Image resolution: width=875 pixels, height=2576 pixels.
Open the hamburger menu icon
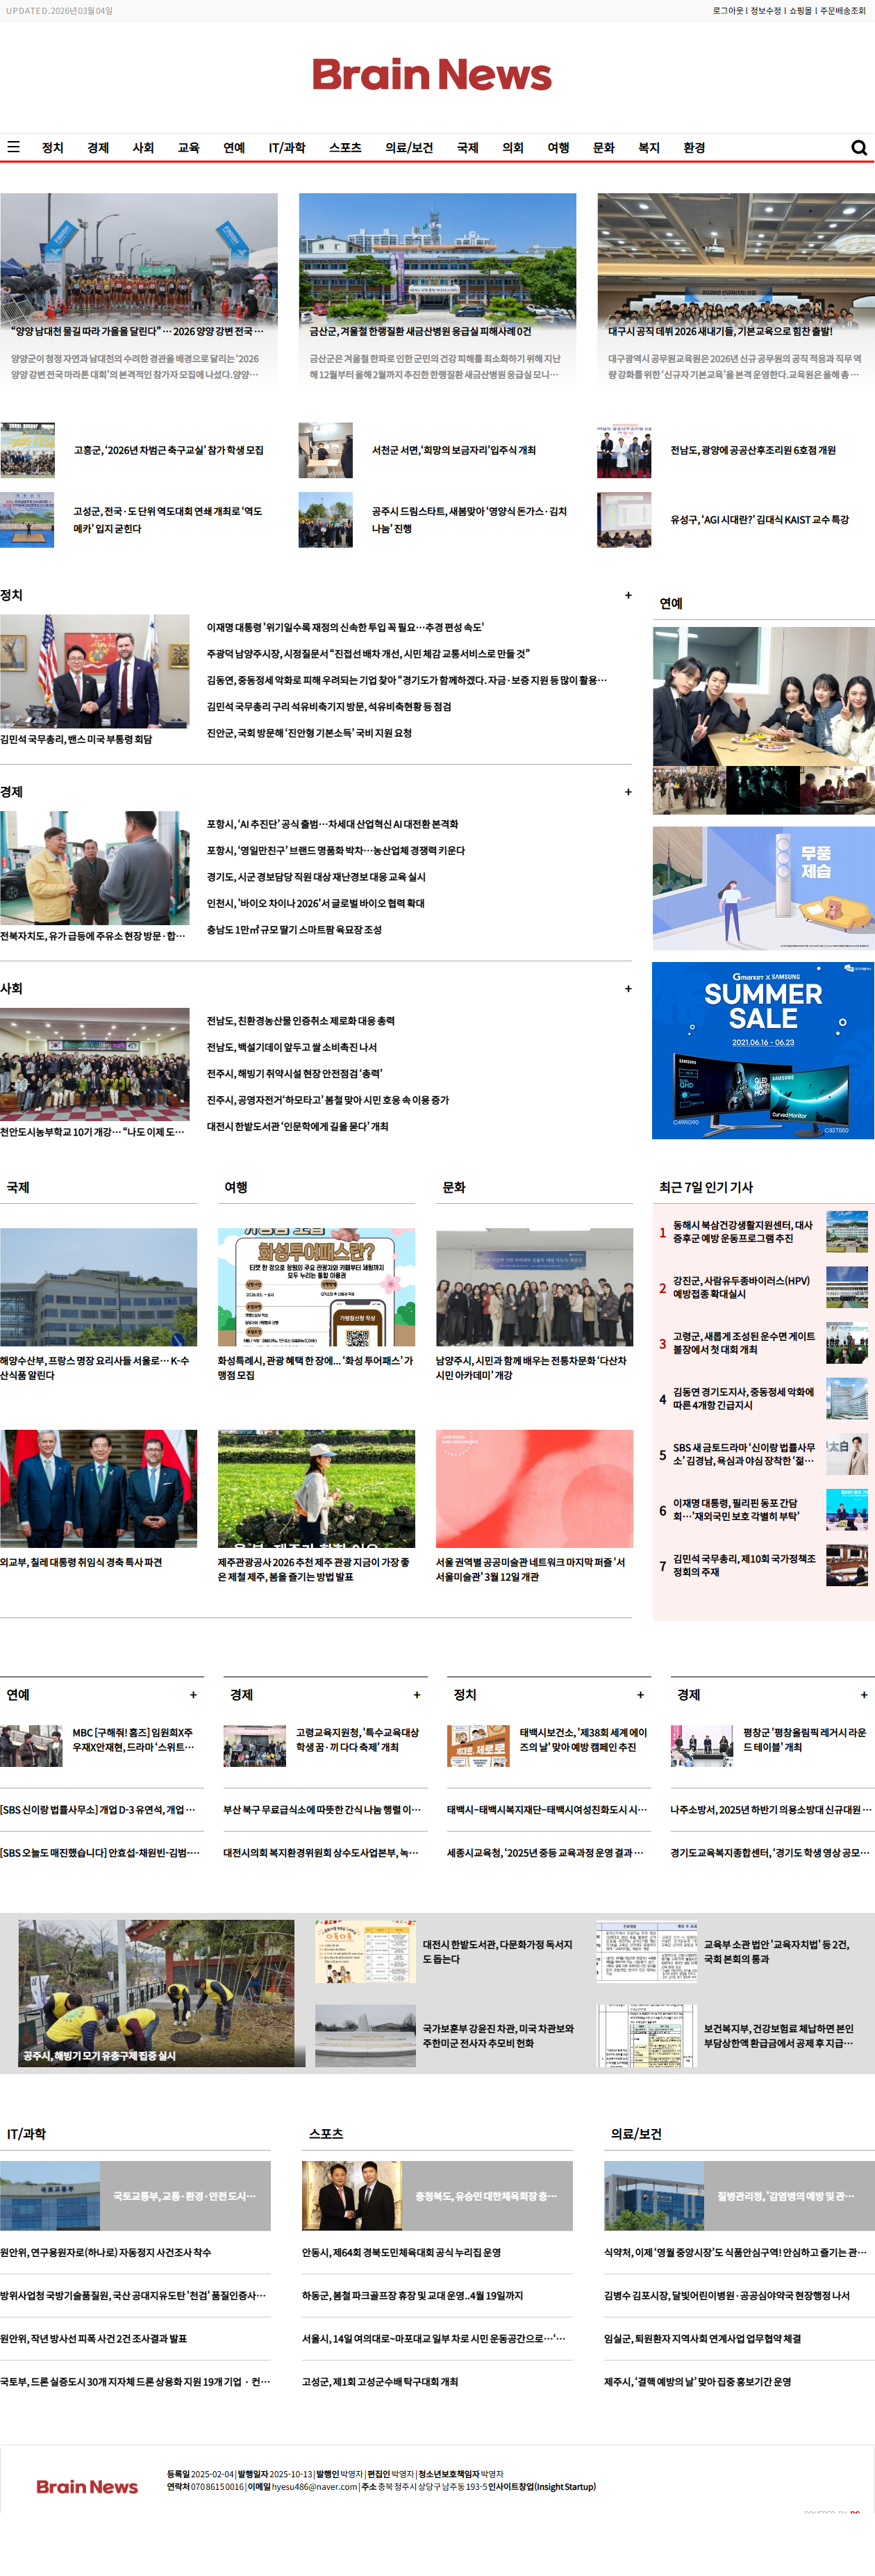pos(13,147)
